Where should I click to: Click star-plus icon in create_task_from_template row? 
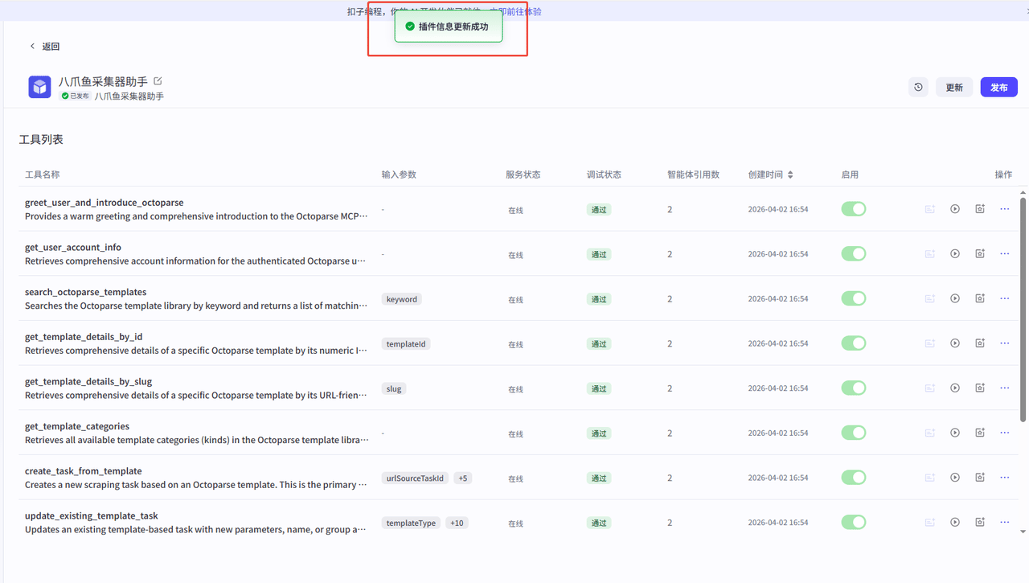click(980, 478)
